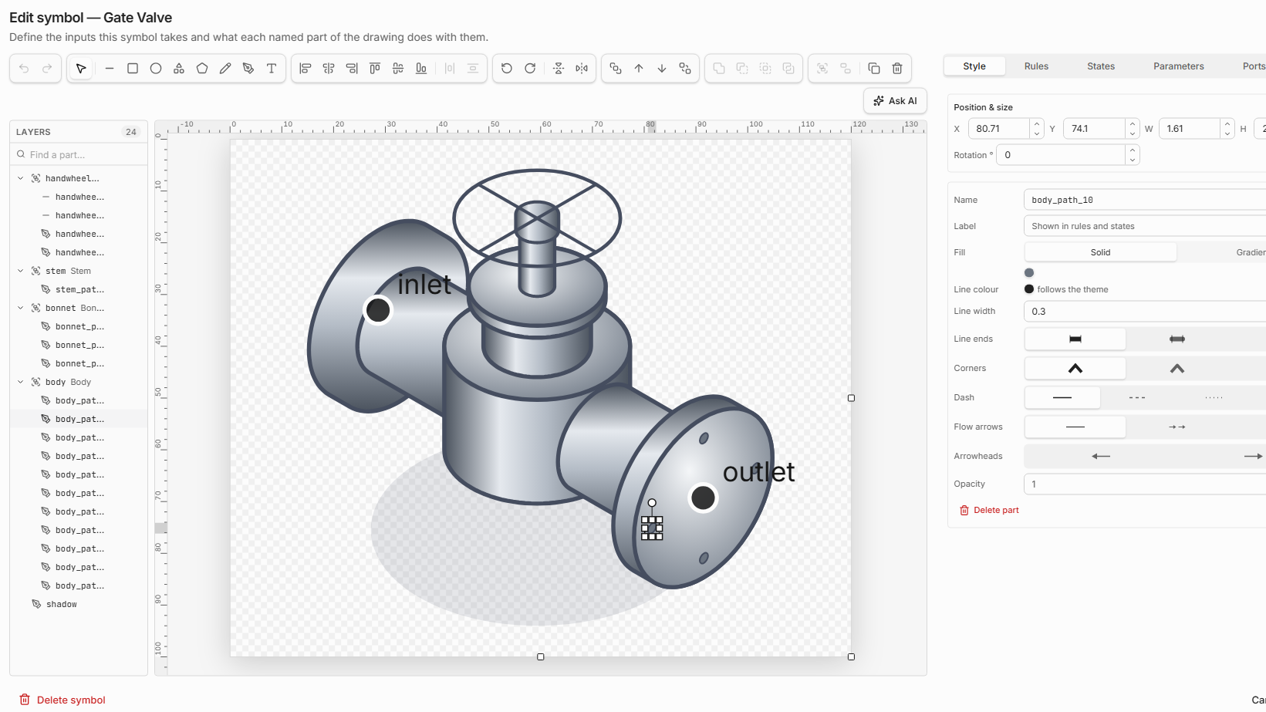This screenshot has height=712, width=1266.
Task: Select the pentagon polygon tool
Action: (202, 69)
